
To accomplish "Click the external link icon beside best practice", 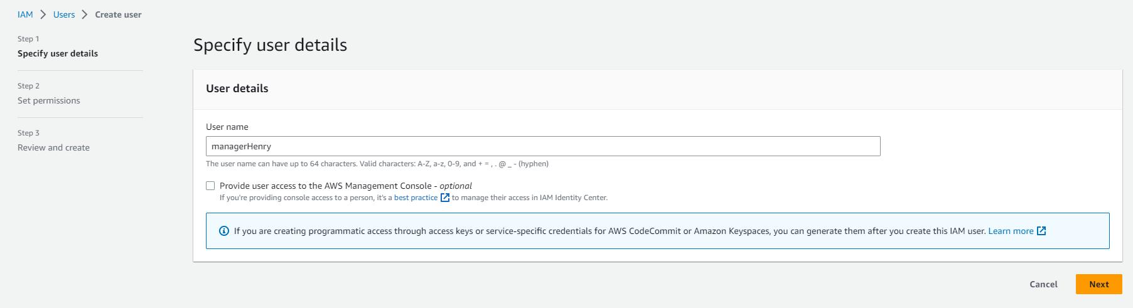I will (445, 198).
